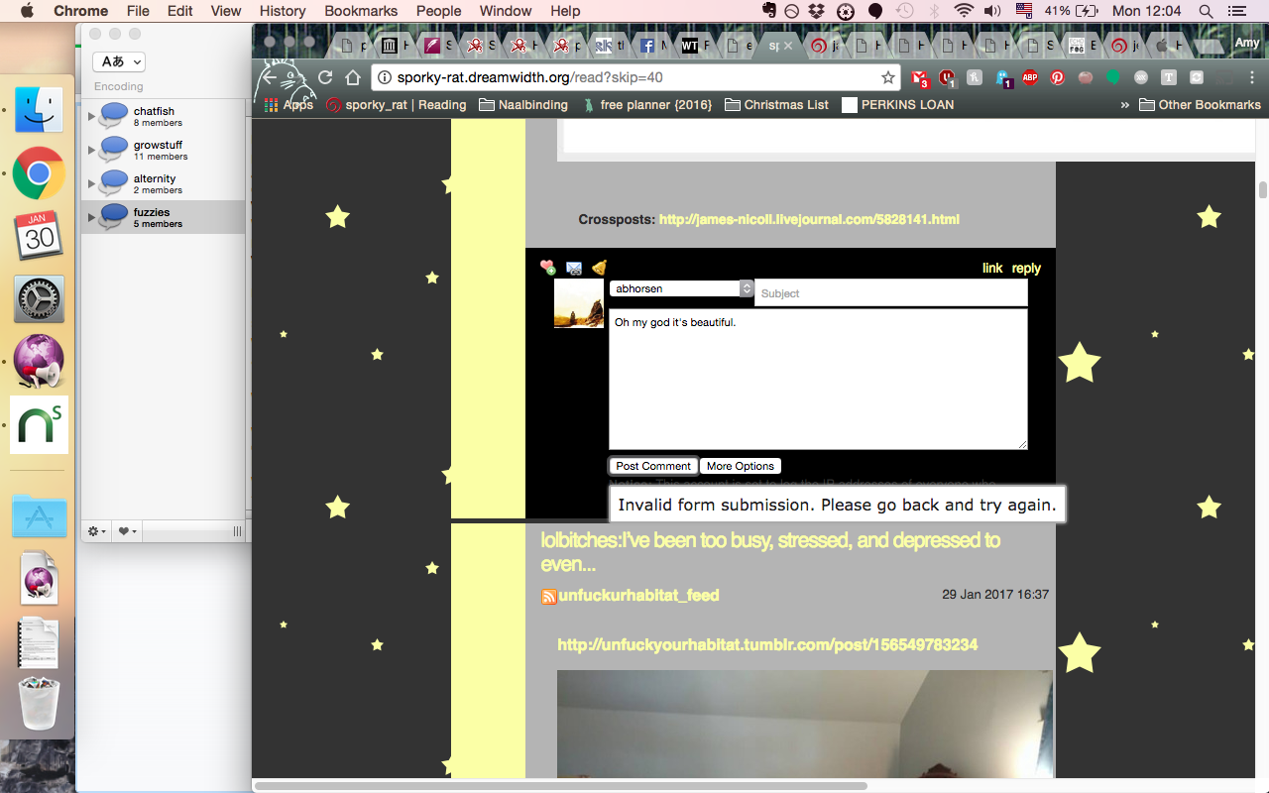The width and height of the screenshot is (1269, 793).
Task: Open the uBlock shield extension icon
Action: coord(948,77)
